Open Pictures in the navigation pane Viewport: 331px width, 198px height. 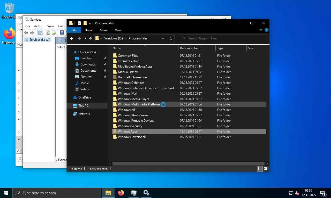point(86,77)
